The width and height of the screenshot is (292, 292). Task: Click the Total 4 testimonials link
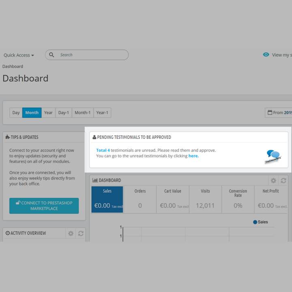[x=103, y=150]
